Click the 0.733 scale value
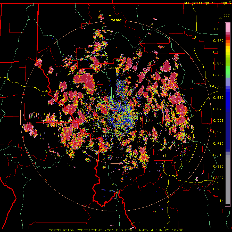The height and width of the screenshot is (232, 232). click(218, 86)
